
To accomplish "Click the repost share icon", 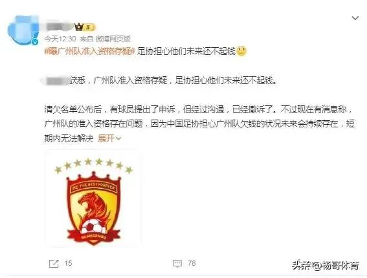I will pyautogui.click(x=54, y=264).
